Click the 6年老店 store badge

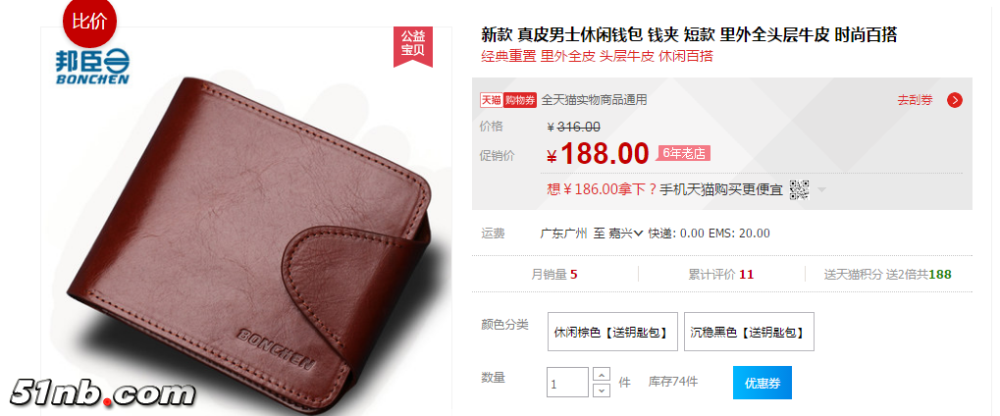coord(684,153)
